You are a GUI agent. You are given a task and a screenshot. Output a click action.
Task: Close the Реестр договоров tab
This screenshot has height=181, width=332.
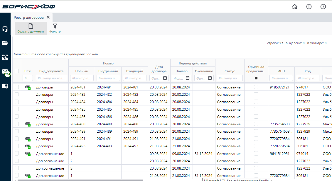tap(48, 17)
